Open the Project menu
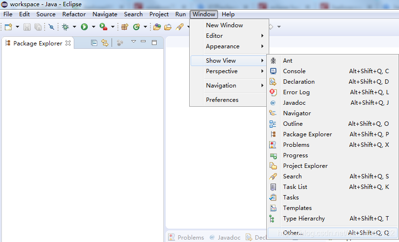The image size is (399, 242). [159, 14]
